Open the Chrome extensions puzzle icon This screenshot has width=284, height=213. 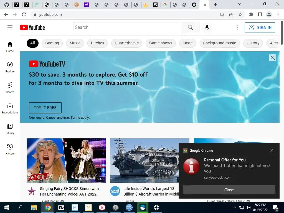tap(251, 14)
